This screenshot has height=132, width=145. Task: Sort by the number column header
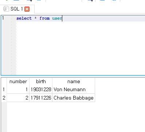[18, 82]
